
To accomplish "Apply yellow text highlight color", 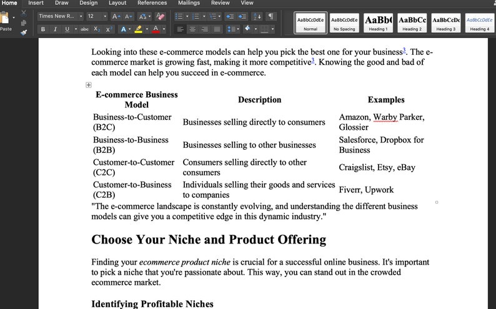I will click(139, 29).
